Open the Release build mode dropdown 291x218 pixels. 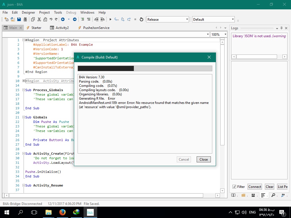click(x=168, y=19)
